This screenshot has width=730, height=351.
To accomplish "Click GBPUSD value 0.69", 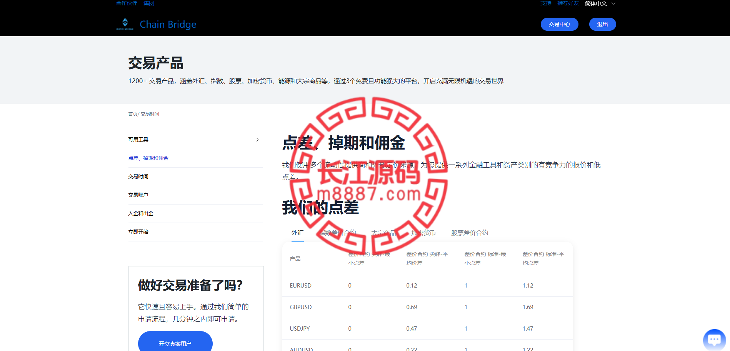I will point(412,307).
